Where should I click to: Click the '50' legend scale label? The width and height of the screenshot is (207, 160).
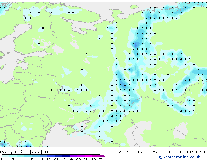pos(101,159)
